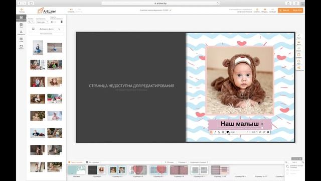Switch to single page view

pos(75,162)
